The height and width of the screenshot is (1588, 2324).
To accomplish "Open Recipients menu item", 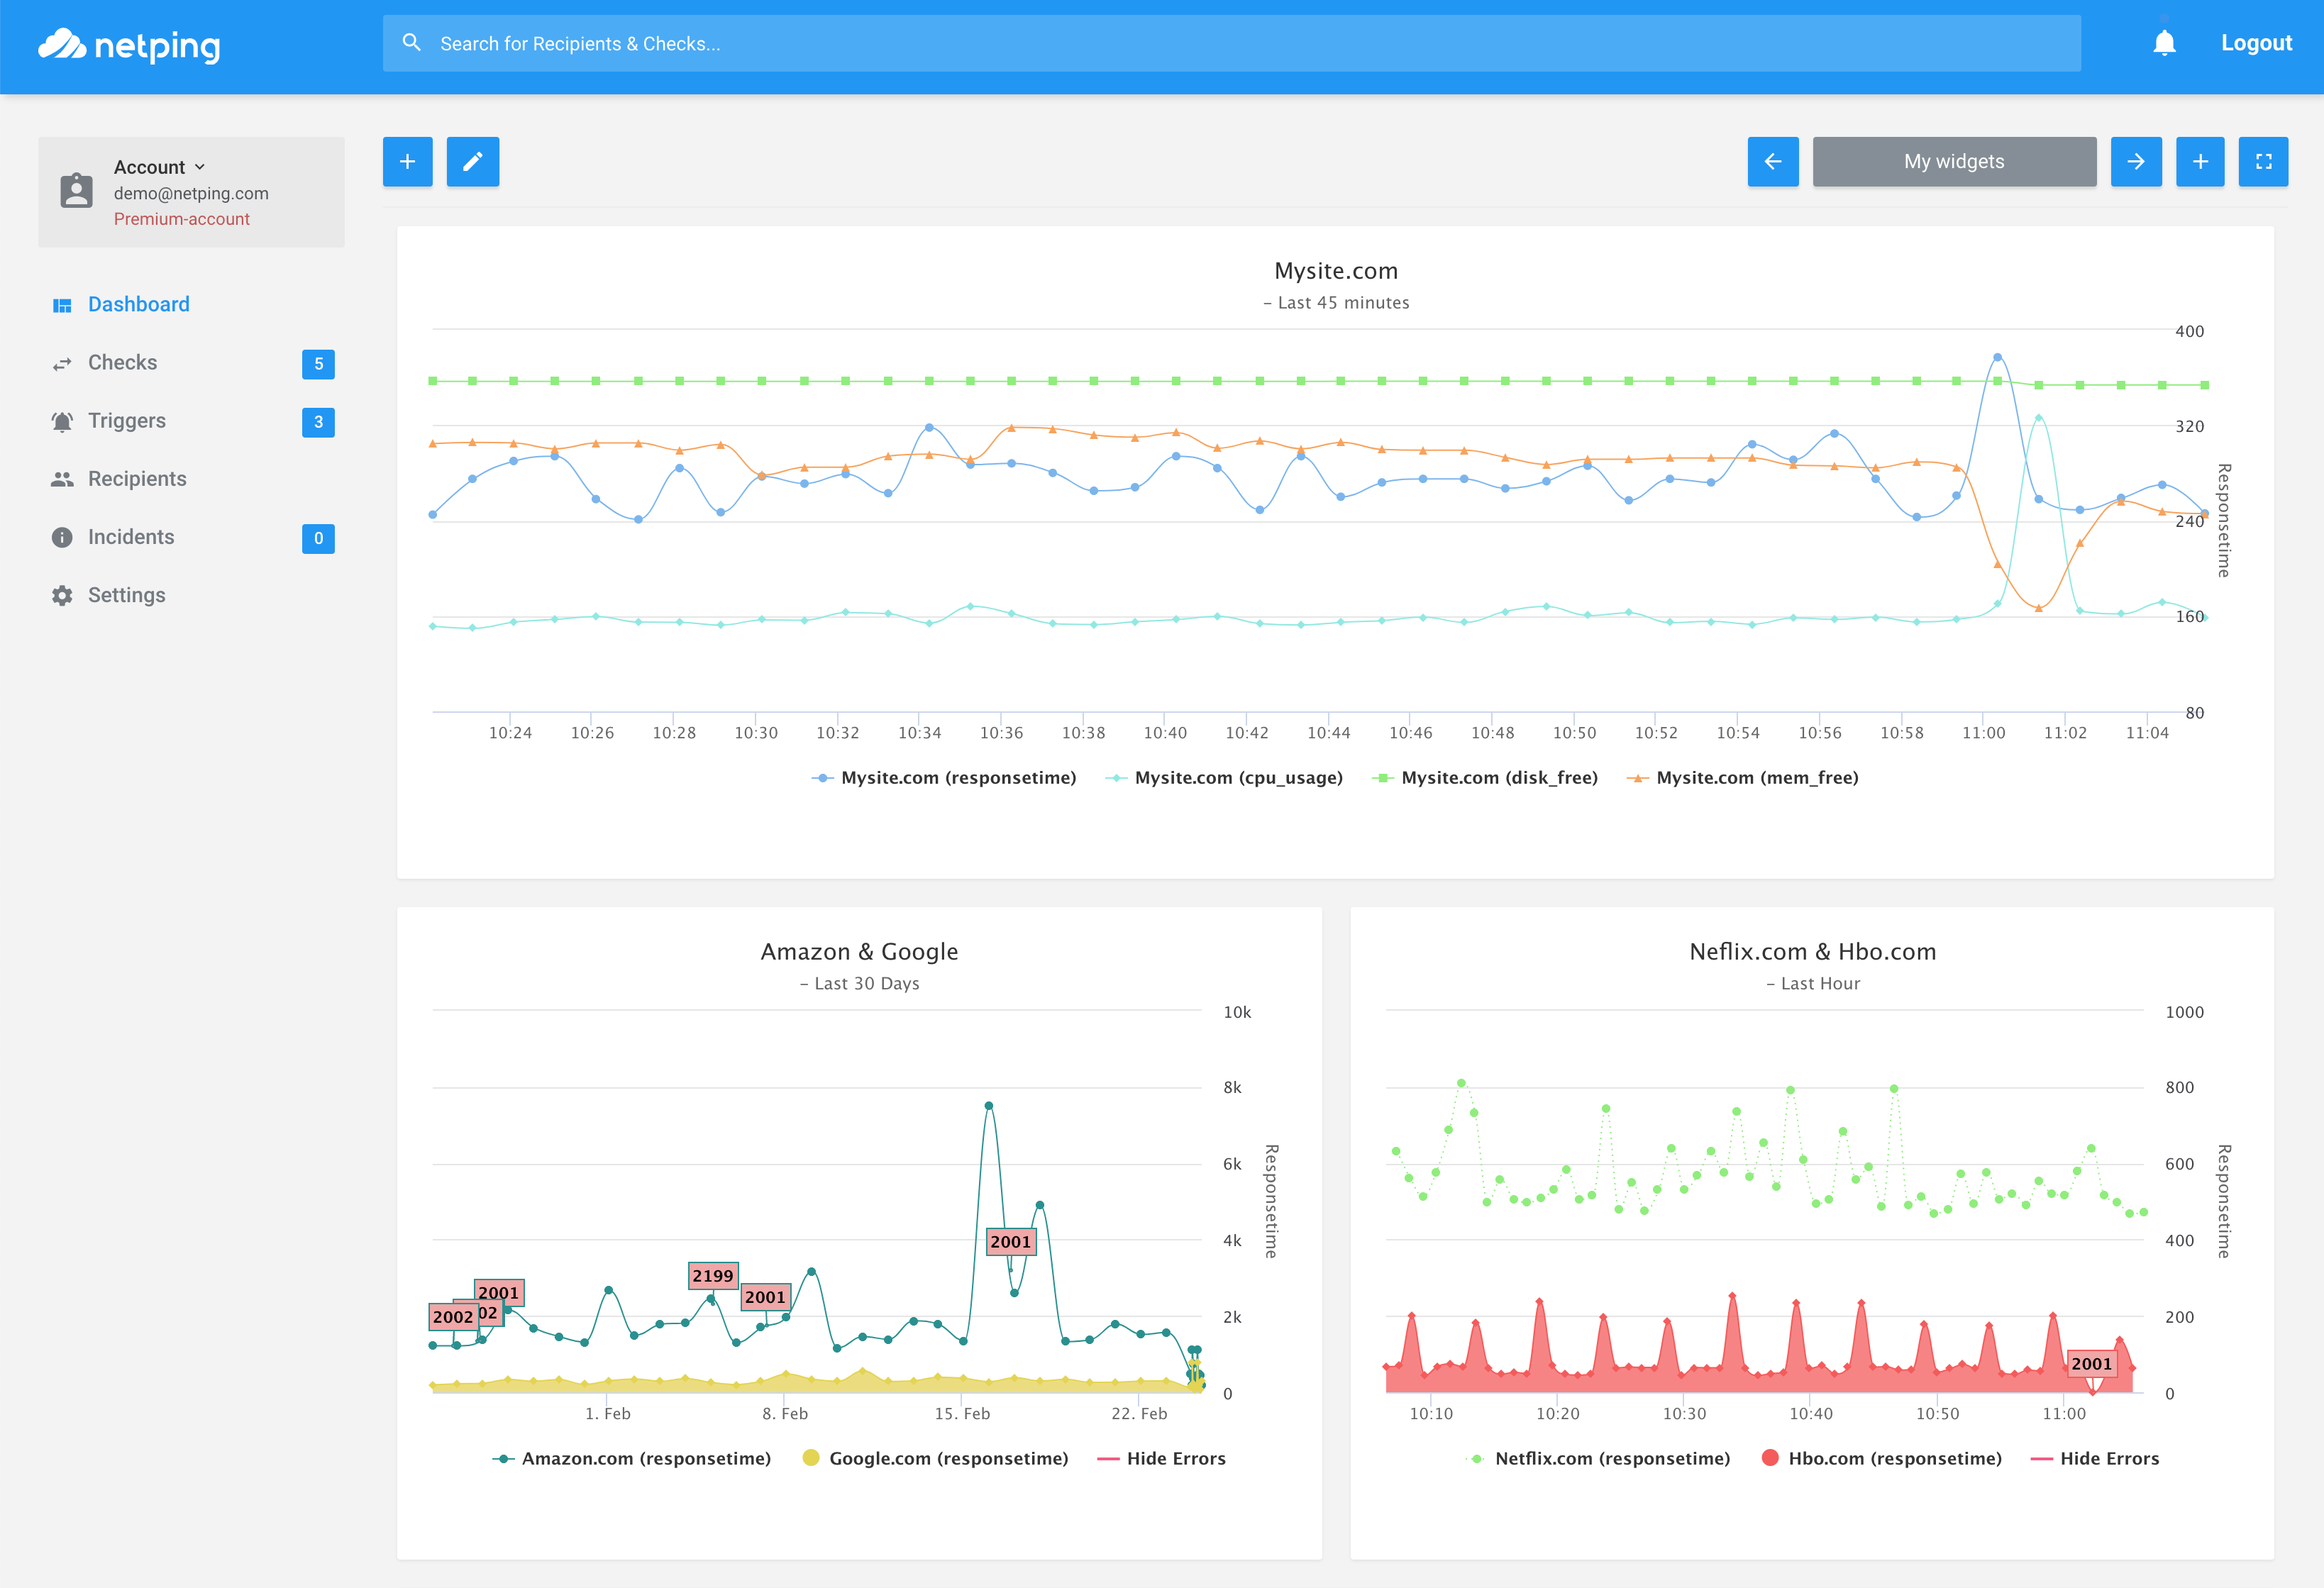I will pyautogui.click(x=137, y=478).
